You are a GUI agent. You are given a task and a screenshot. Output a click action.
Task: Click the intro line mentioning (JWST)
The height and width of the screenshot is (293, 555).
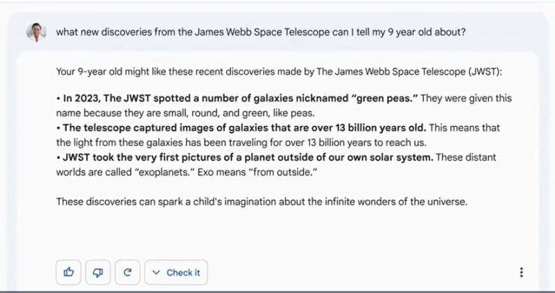pos(279,72)
